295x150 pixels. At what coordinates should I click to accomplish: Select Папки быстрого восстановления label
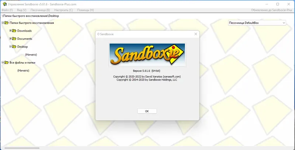click(32, 23)
